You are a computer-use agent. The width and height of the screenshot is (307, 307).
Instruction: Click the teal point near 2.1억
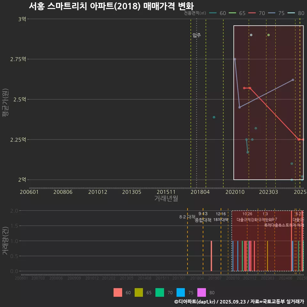(292, 164)
